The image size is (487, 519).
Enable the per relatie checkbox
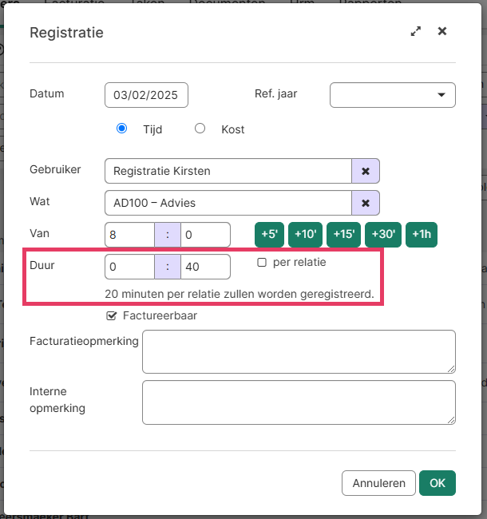[x=262, y=262]
